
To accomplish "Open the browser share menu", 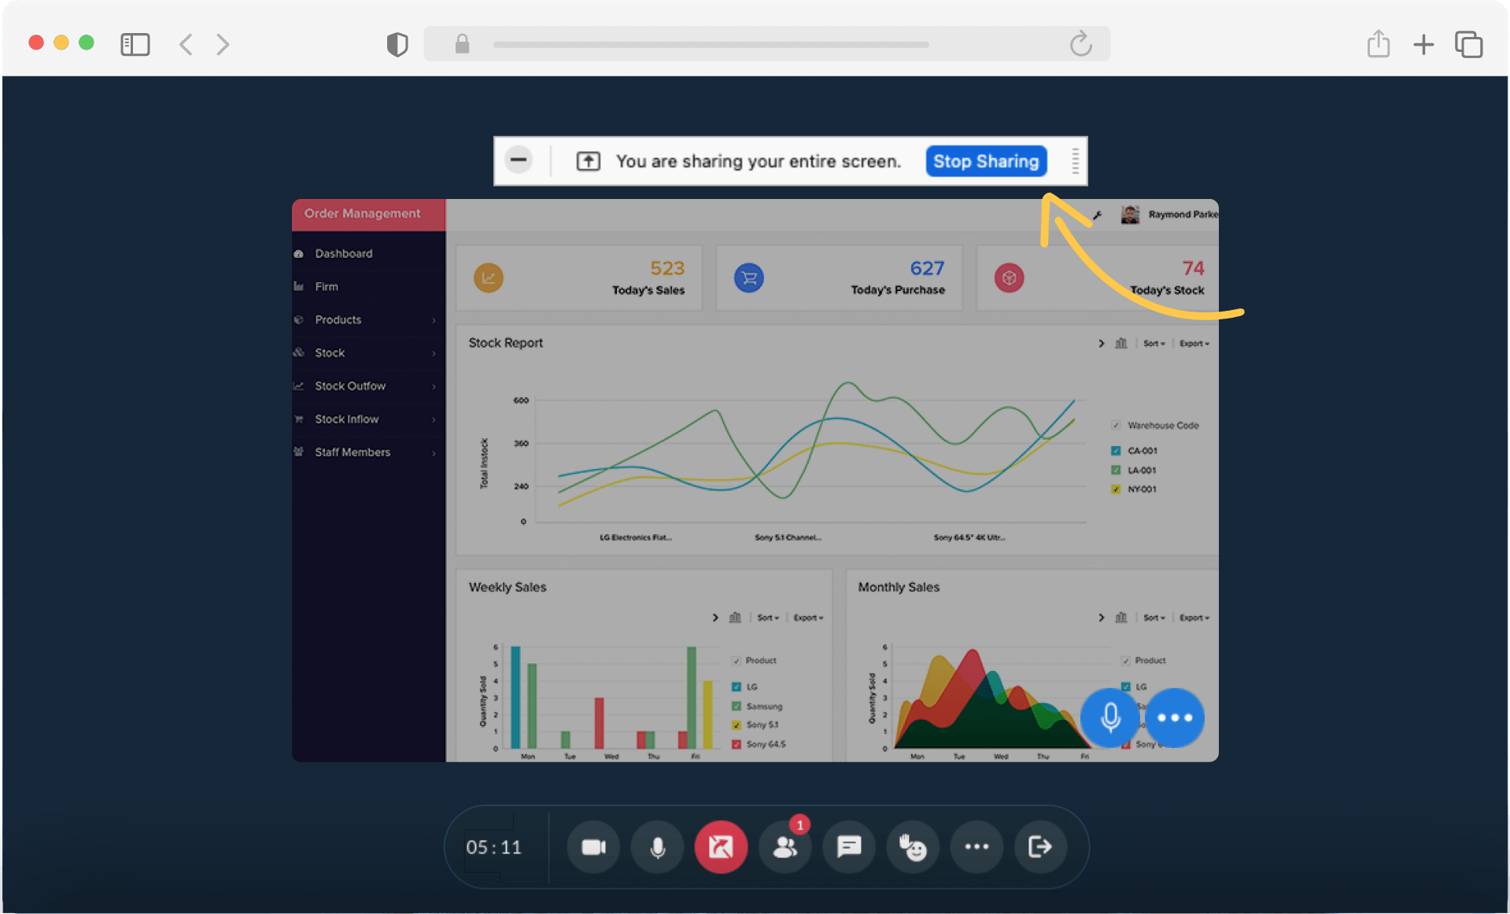I will (1379, 43).
